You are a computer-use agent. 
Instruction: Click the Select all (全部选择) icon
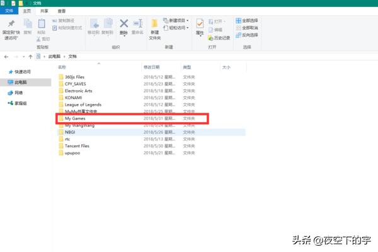(x=250, y=20)
